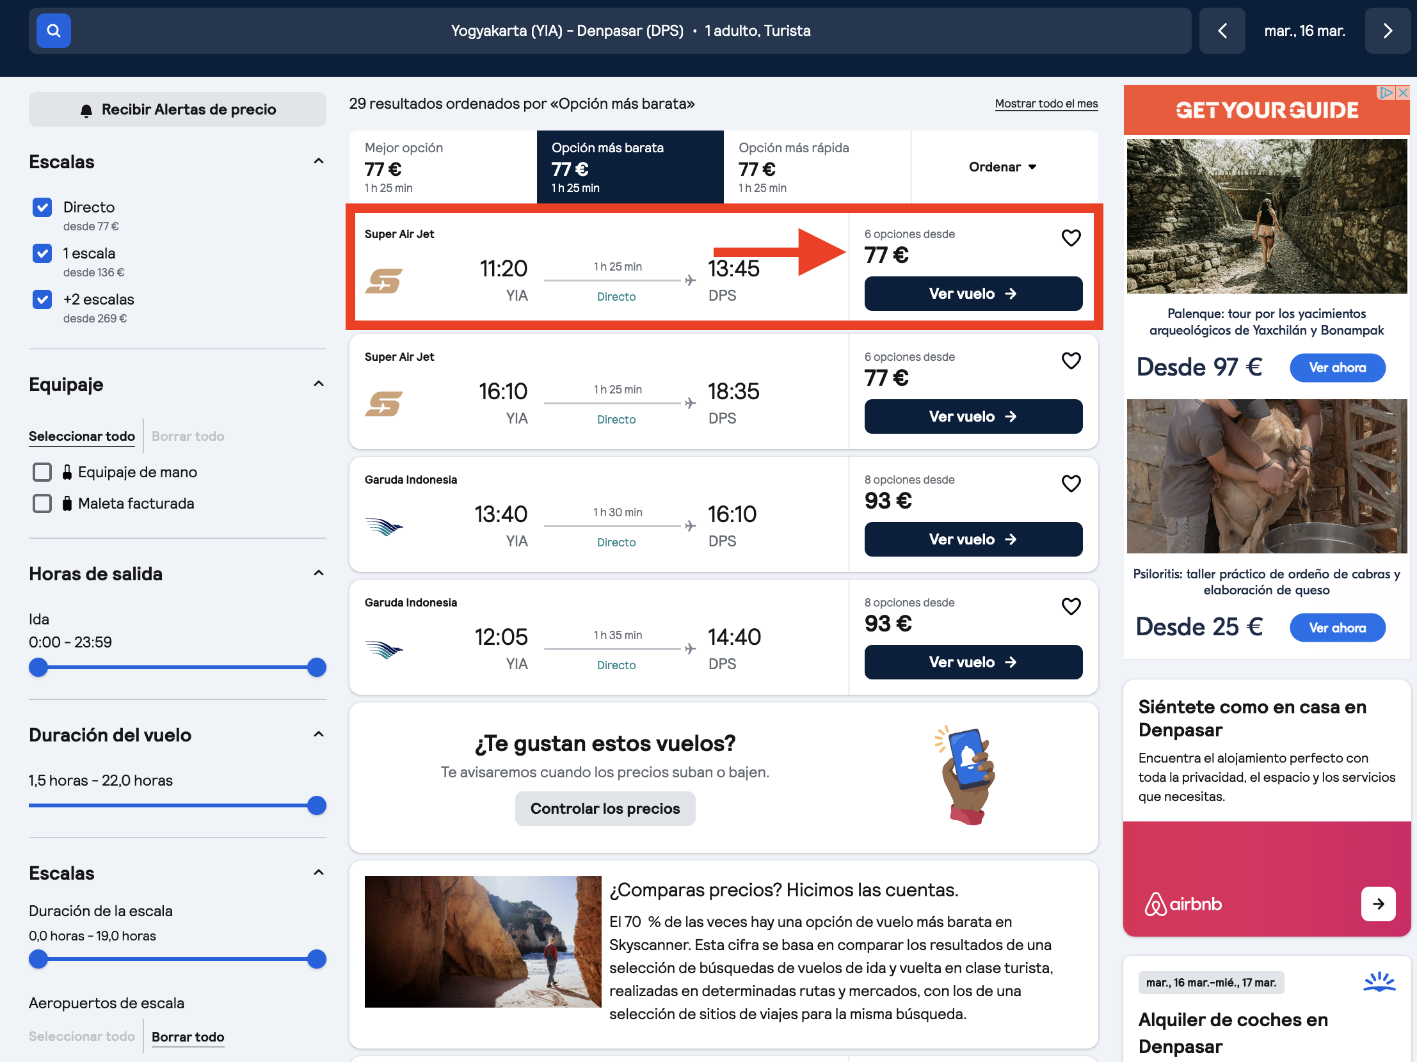Save the 11:20 Super Air Jet flight heart
The image size is (1417, 1062).
click(1071, 238)
